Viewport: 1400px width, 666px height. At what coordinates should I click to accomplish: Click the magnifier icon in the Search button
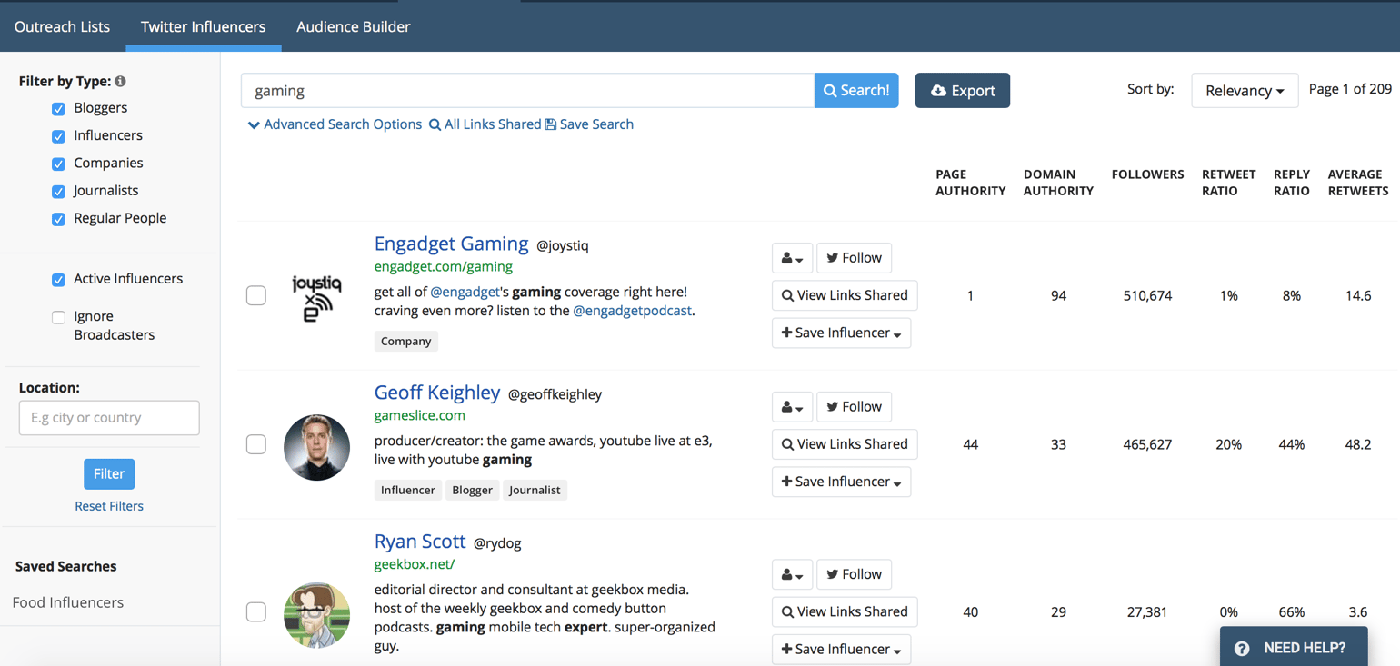[x=829, y=91]
